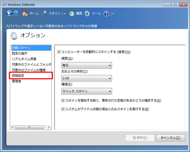Toggle scan only when system idle checkbox
The width and height of the screenshot is (190, 152).
click(x=63, y=109)
